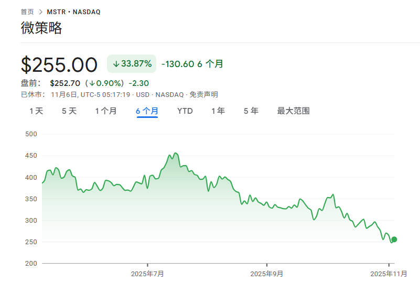
Task: Click the 2025年11月 axis label
Action: pyautogui.click(x=389, y=274)
